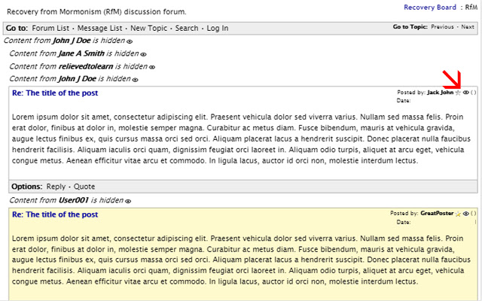This screenshot has height=301, width=482.
Task: Click the Log In link
Action: click(218, 29)
